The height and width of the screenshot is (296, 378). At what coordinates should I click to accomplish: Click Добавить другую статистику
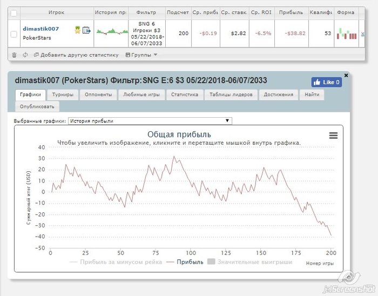77,55
